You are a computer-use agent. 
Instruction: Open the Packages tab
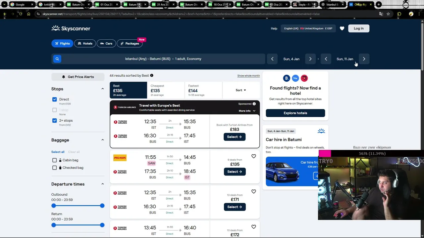(130, 43)
